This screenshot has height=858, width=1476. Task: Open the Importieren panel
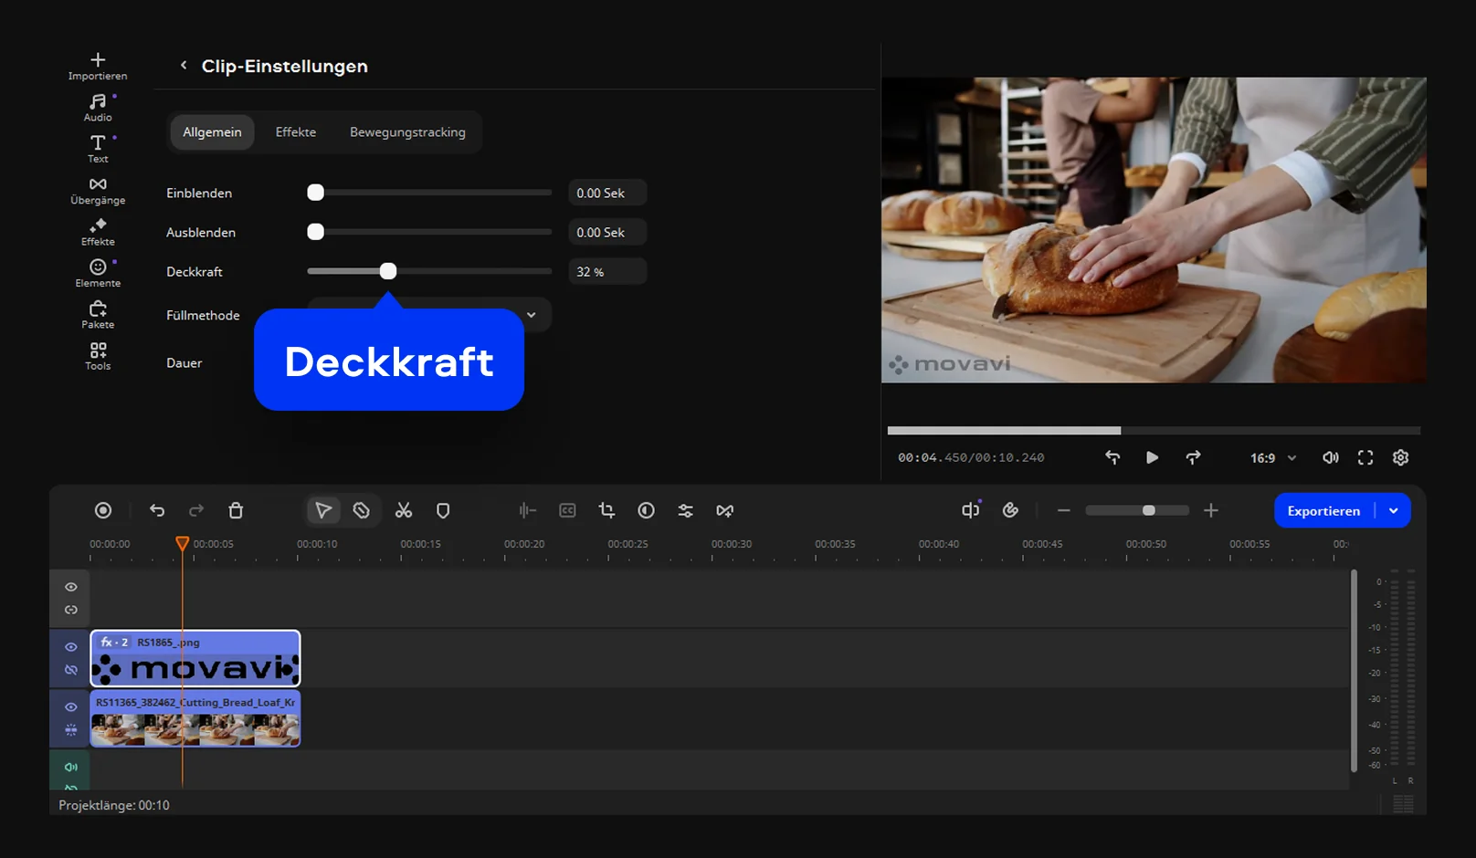tap(98, 67)
